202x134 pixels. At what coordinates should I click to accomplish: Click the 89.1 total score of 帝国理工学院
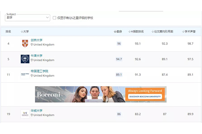point(119,75)
